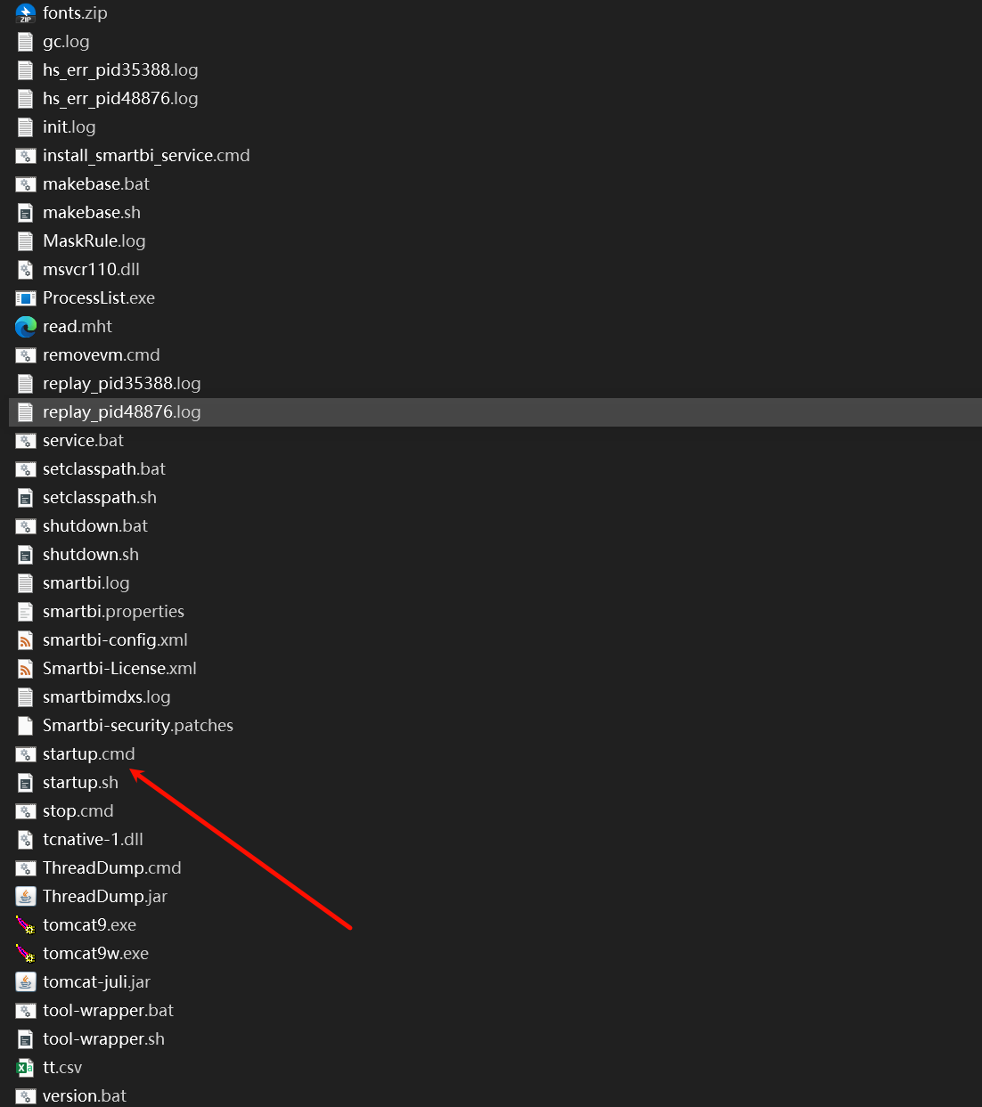Select file hs_err_pid35388.log

[x=120, y=70]
